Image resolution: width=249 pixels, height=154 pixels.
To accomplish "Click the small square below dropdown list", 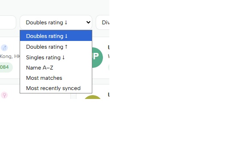I will [x=73, y=96].
